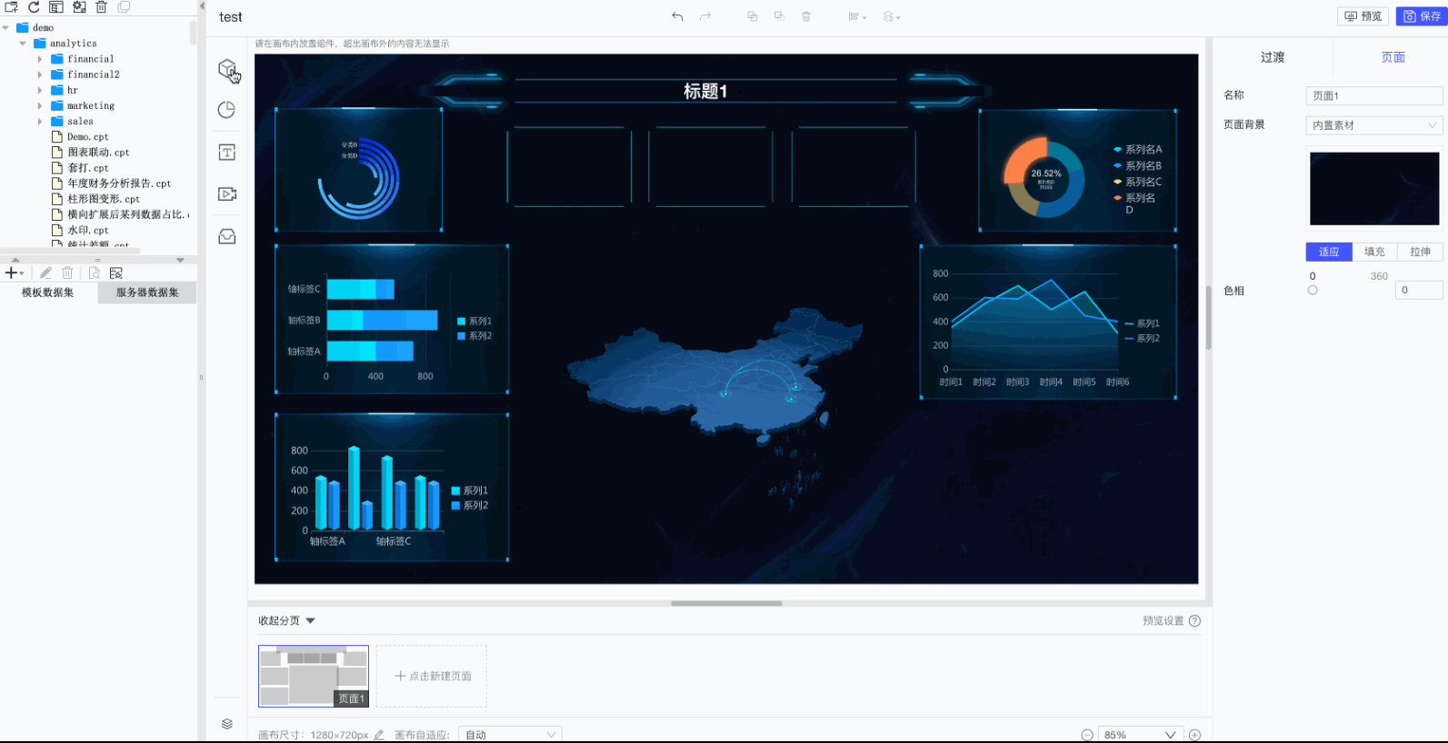Select the 拉伸 background stretch mode
Image resolution: width=1448 pixels, height=743 pixels.
(1420, 252)
